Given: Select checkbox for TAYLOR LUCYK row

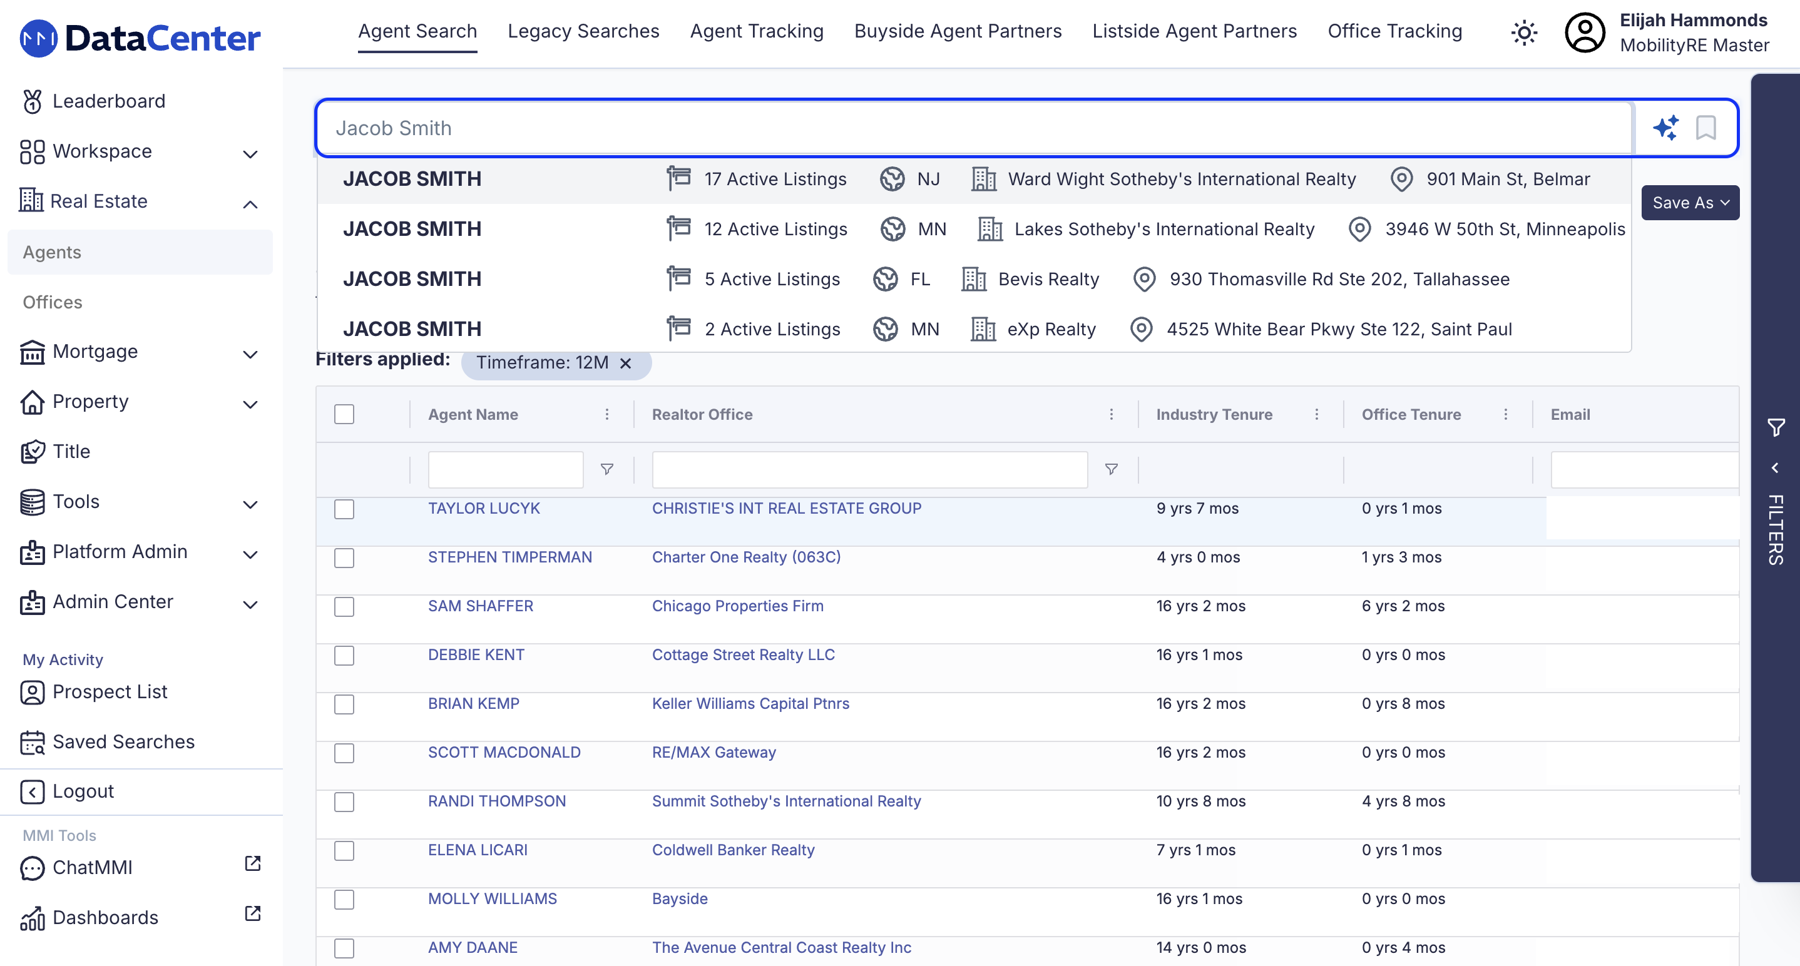Looking at the screenshot, I should pos(344,509).
